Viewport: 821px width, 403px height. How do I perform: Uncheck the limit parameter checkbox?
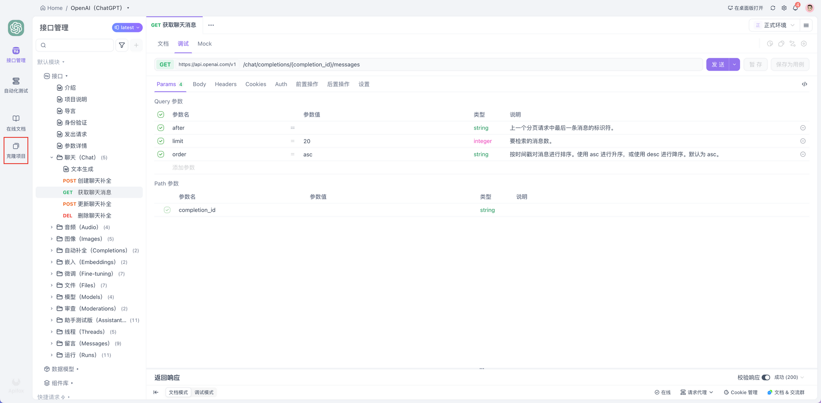(161, 141)
